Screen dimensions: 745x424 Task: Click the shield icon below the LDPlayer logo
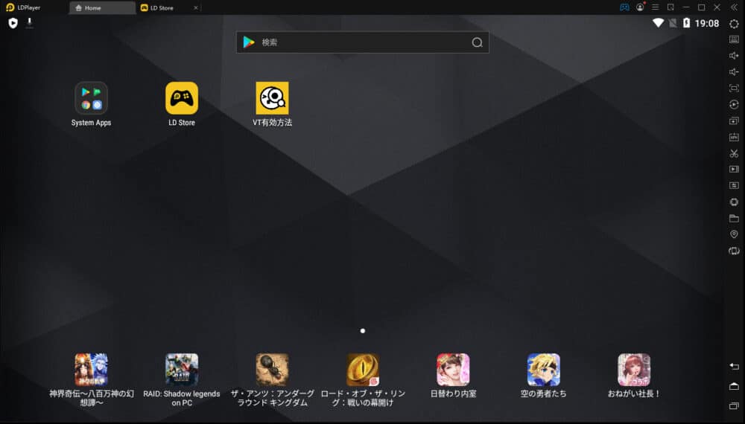(13, 23)
